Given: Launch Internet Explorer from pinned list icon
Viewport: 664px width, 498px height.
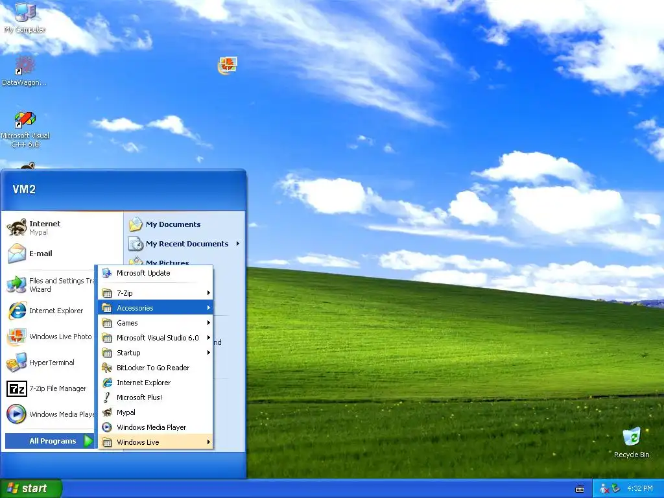Looking at the screenshot, I should 17,311.
